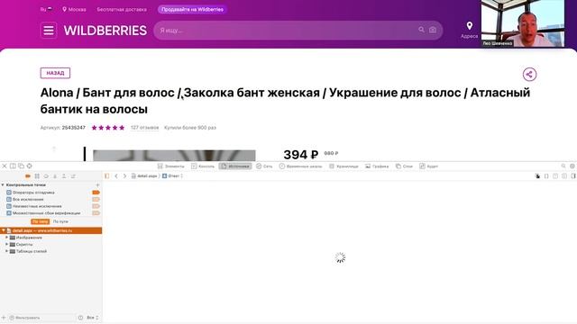The width and height of the screenshot is (577, 324).
Task: Click the pause script execution icon
Action: click(x=37, y=176)
